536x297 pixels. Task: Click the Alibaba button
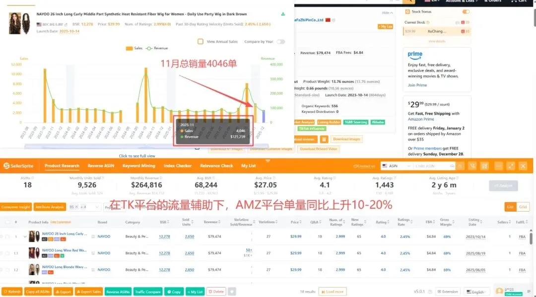pos(378,122)
